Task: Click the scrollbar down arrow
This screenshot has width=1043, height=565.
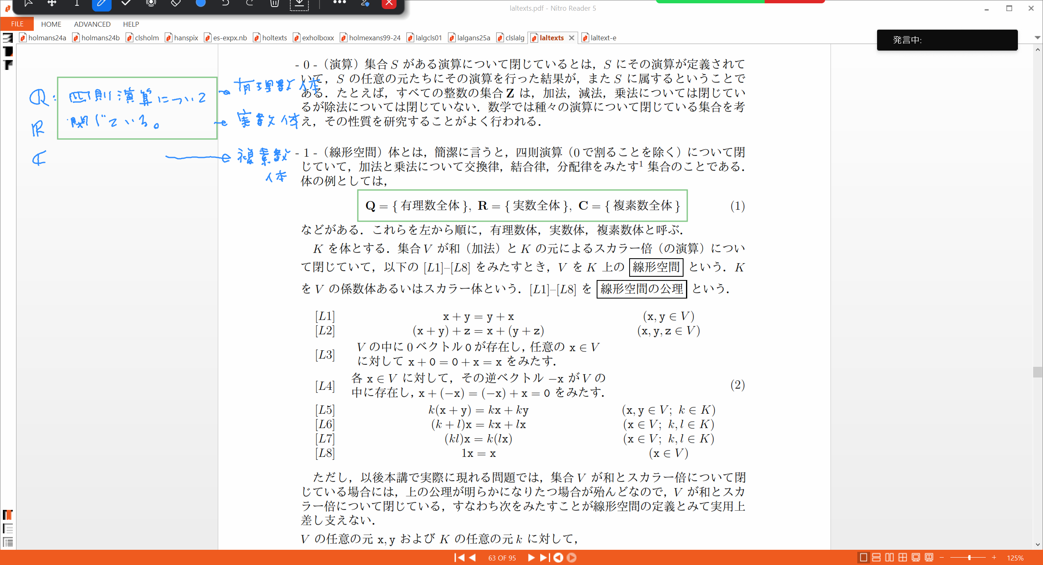Action: point(1037,544)
